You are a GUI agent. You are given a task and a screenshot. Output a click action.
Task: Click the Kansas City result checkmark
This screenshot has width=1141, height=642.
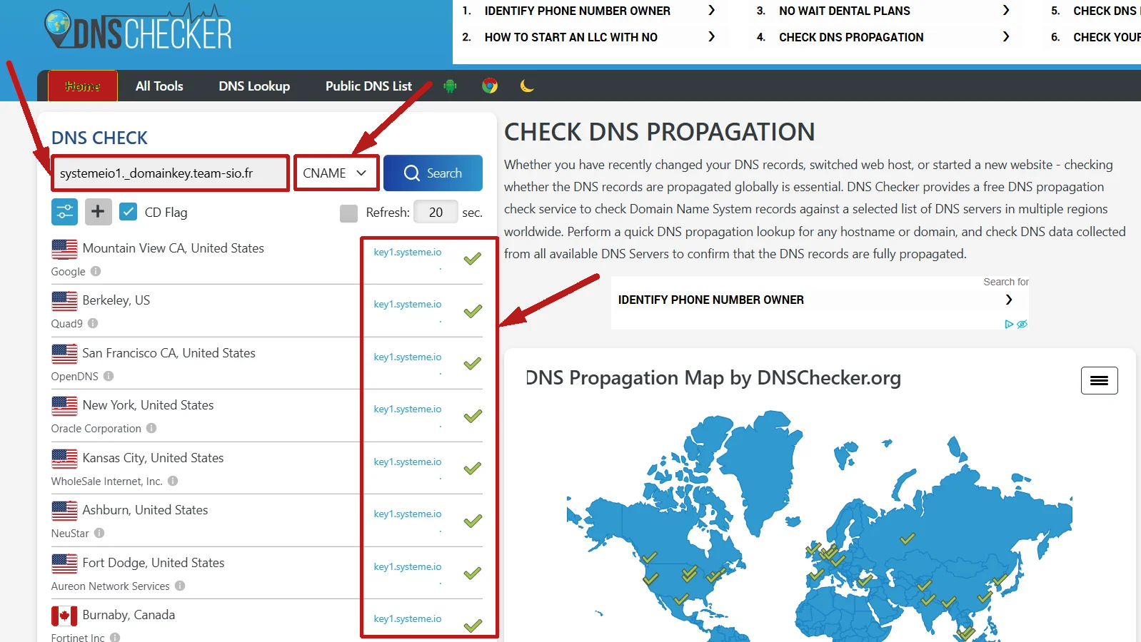(472, 469)
